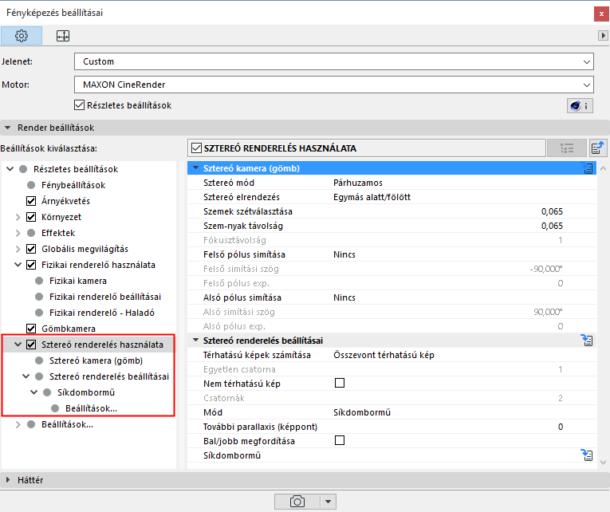Click scrollbar down arrow in settings list
The image size is (610, 512).
click(604, 463)
